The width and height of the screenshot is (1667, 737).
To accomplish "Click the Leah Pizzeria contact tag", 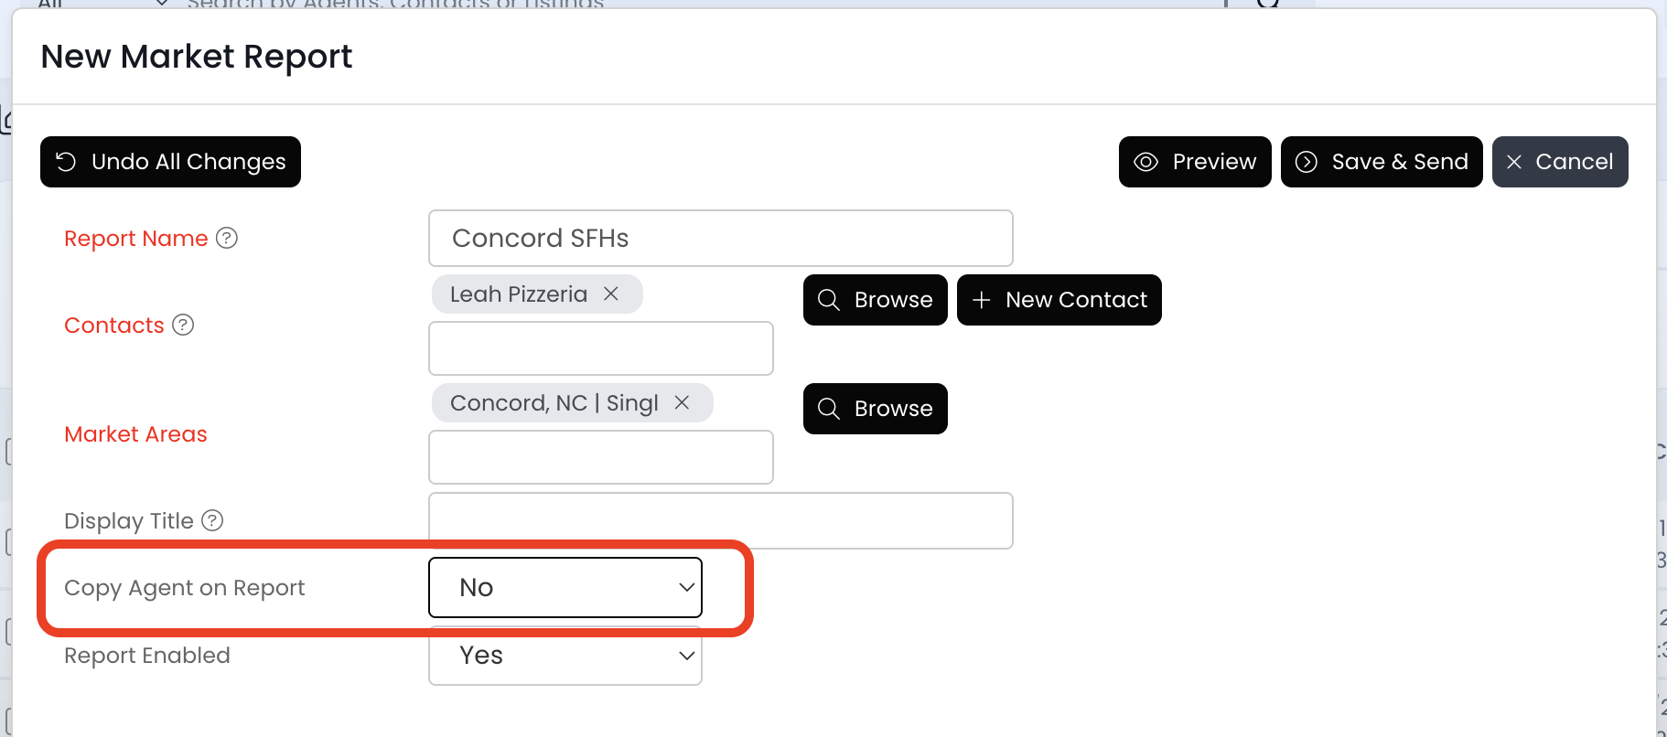I will pos(518,294).
